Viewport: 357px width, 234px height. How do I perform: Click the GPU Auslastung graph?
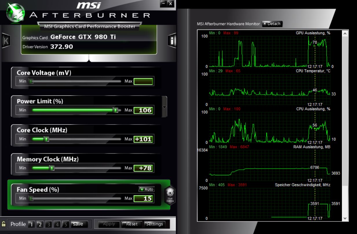[x=269, y=51]
